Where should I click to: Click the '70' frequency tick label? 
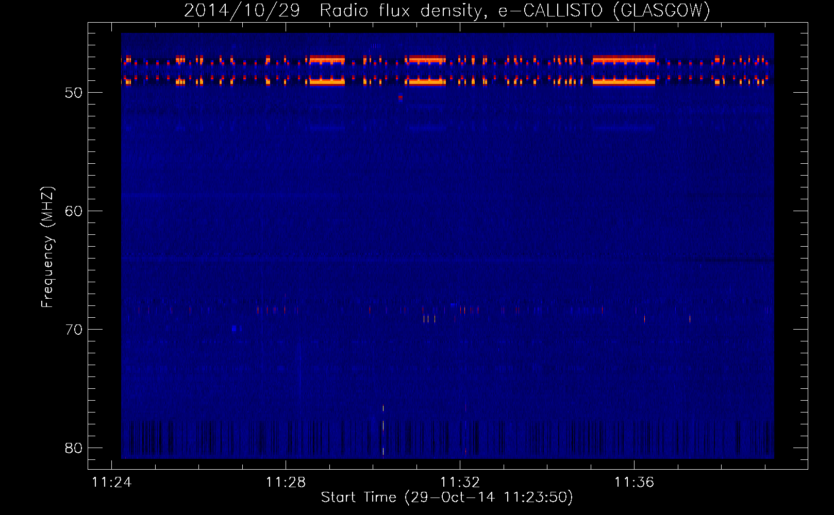[74, 330]
